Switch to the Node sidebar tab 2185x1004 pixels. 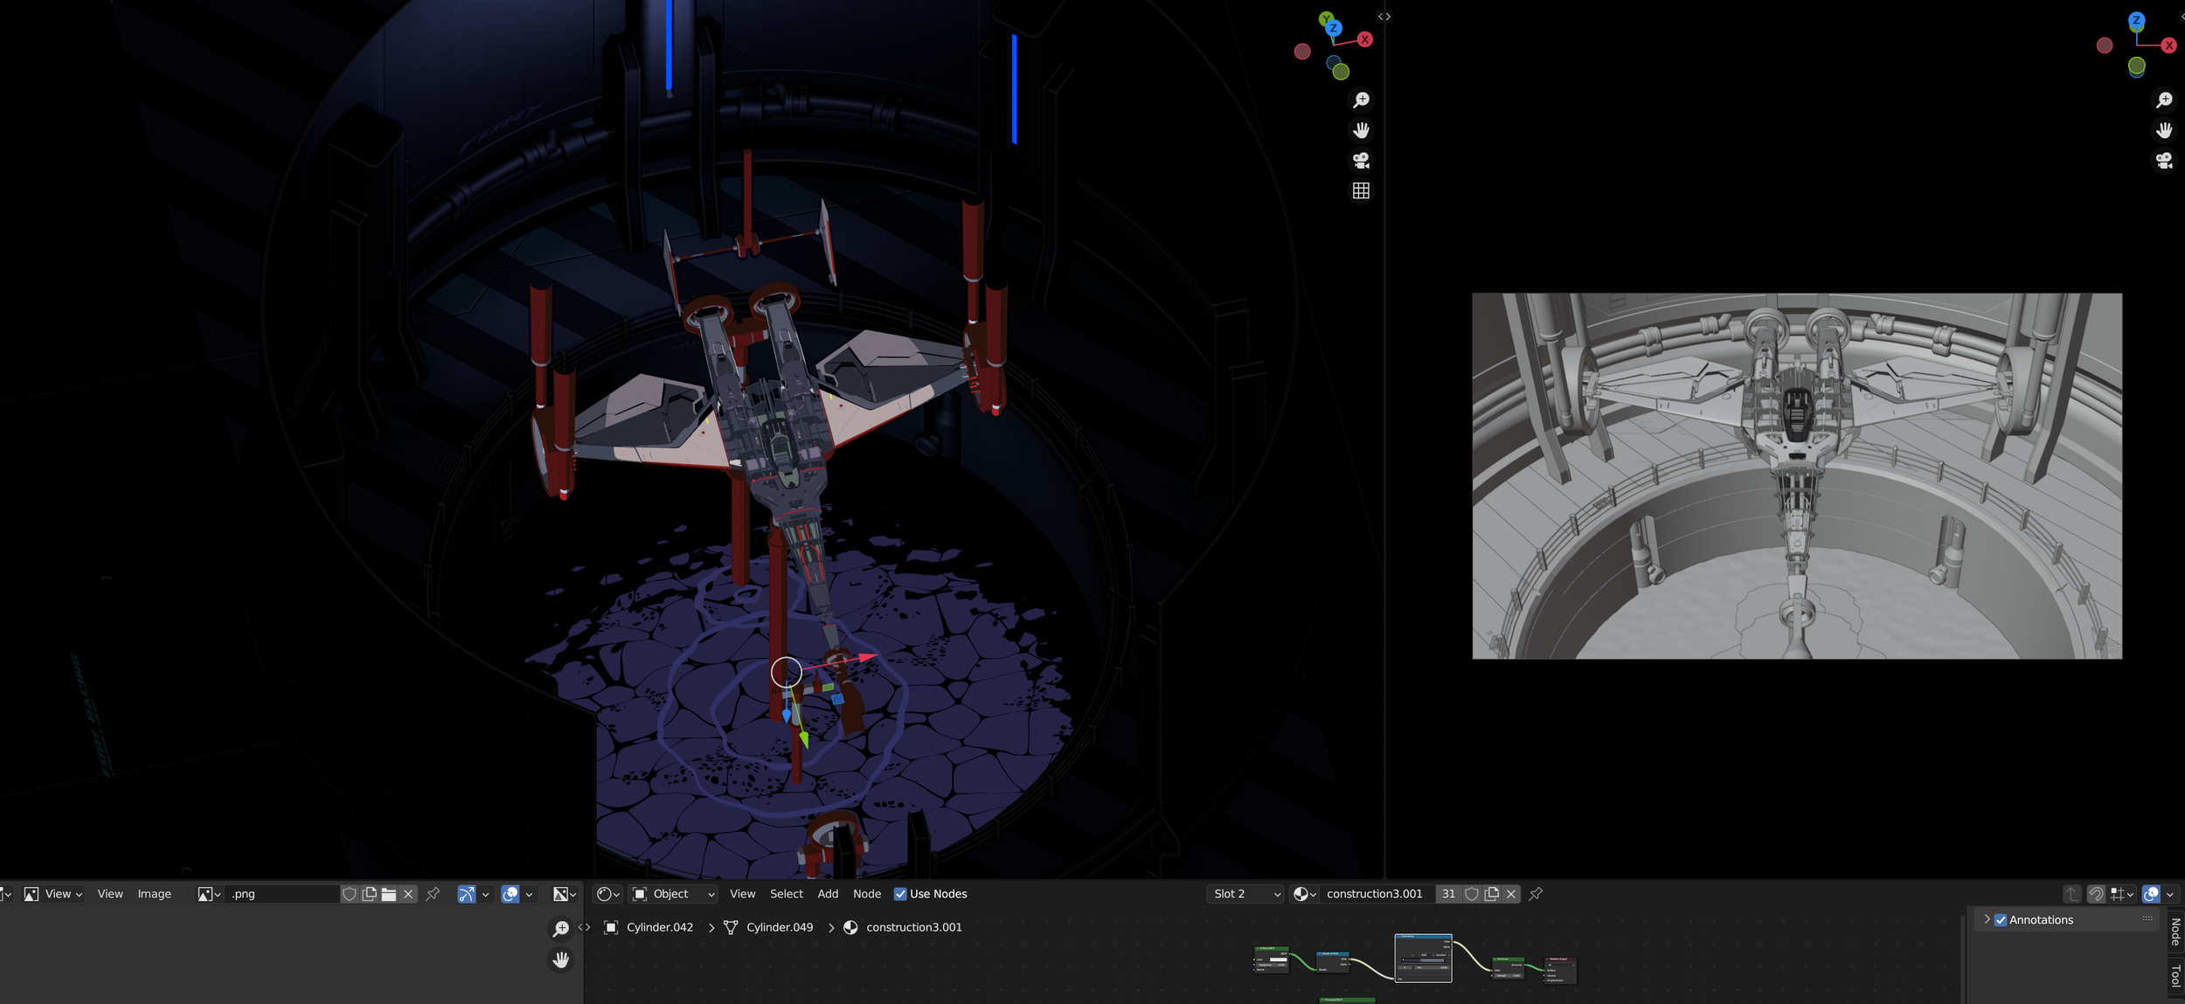[x=2175, y=931]
